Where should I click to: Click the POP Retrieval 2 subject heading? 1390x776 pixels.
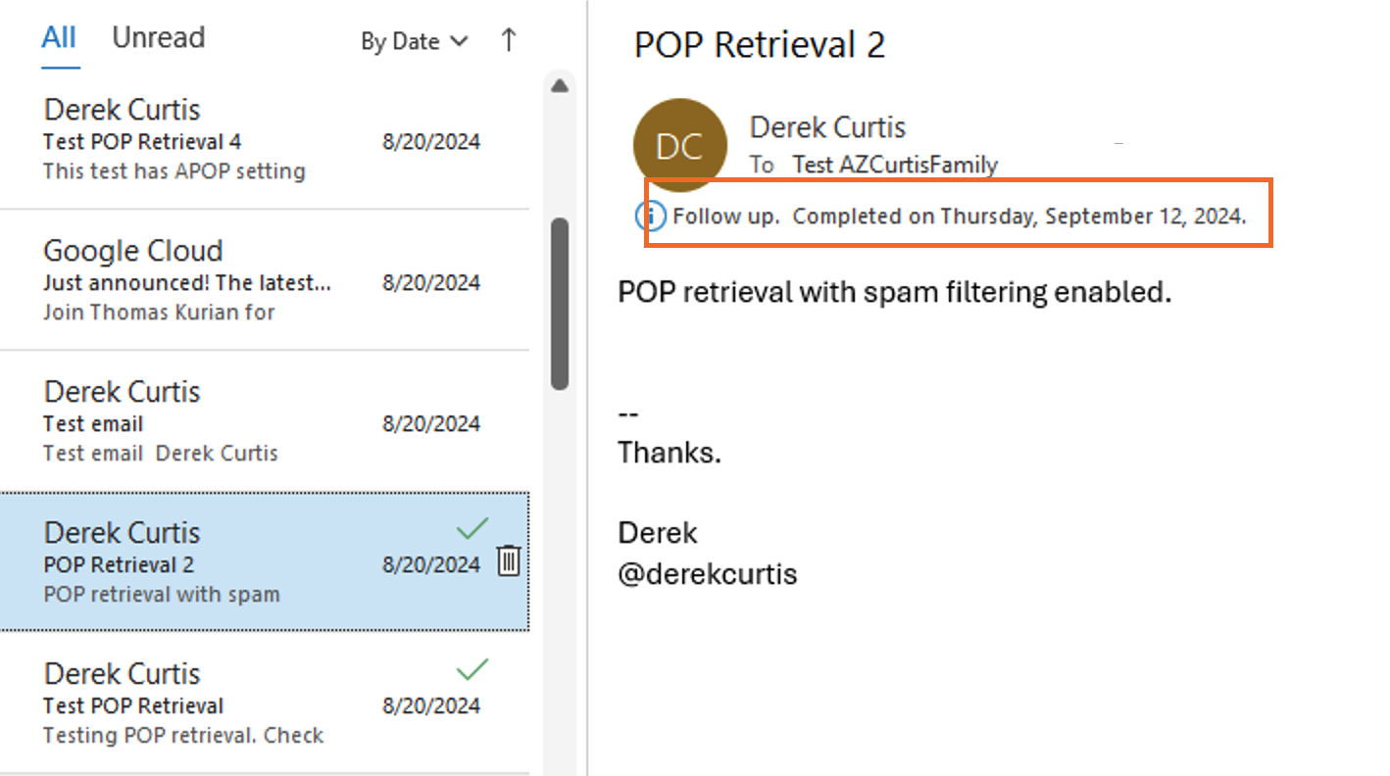tap(760, 45)
